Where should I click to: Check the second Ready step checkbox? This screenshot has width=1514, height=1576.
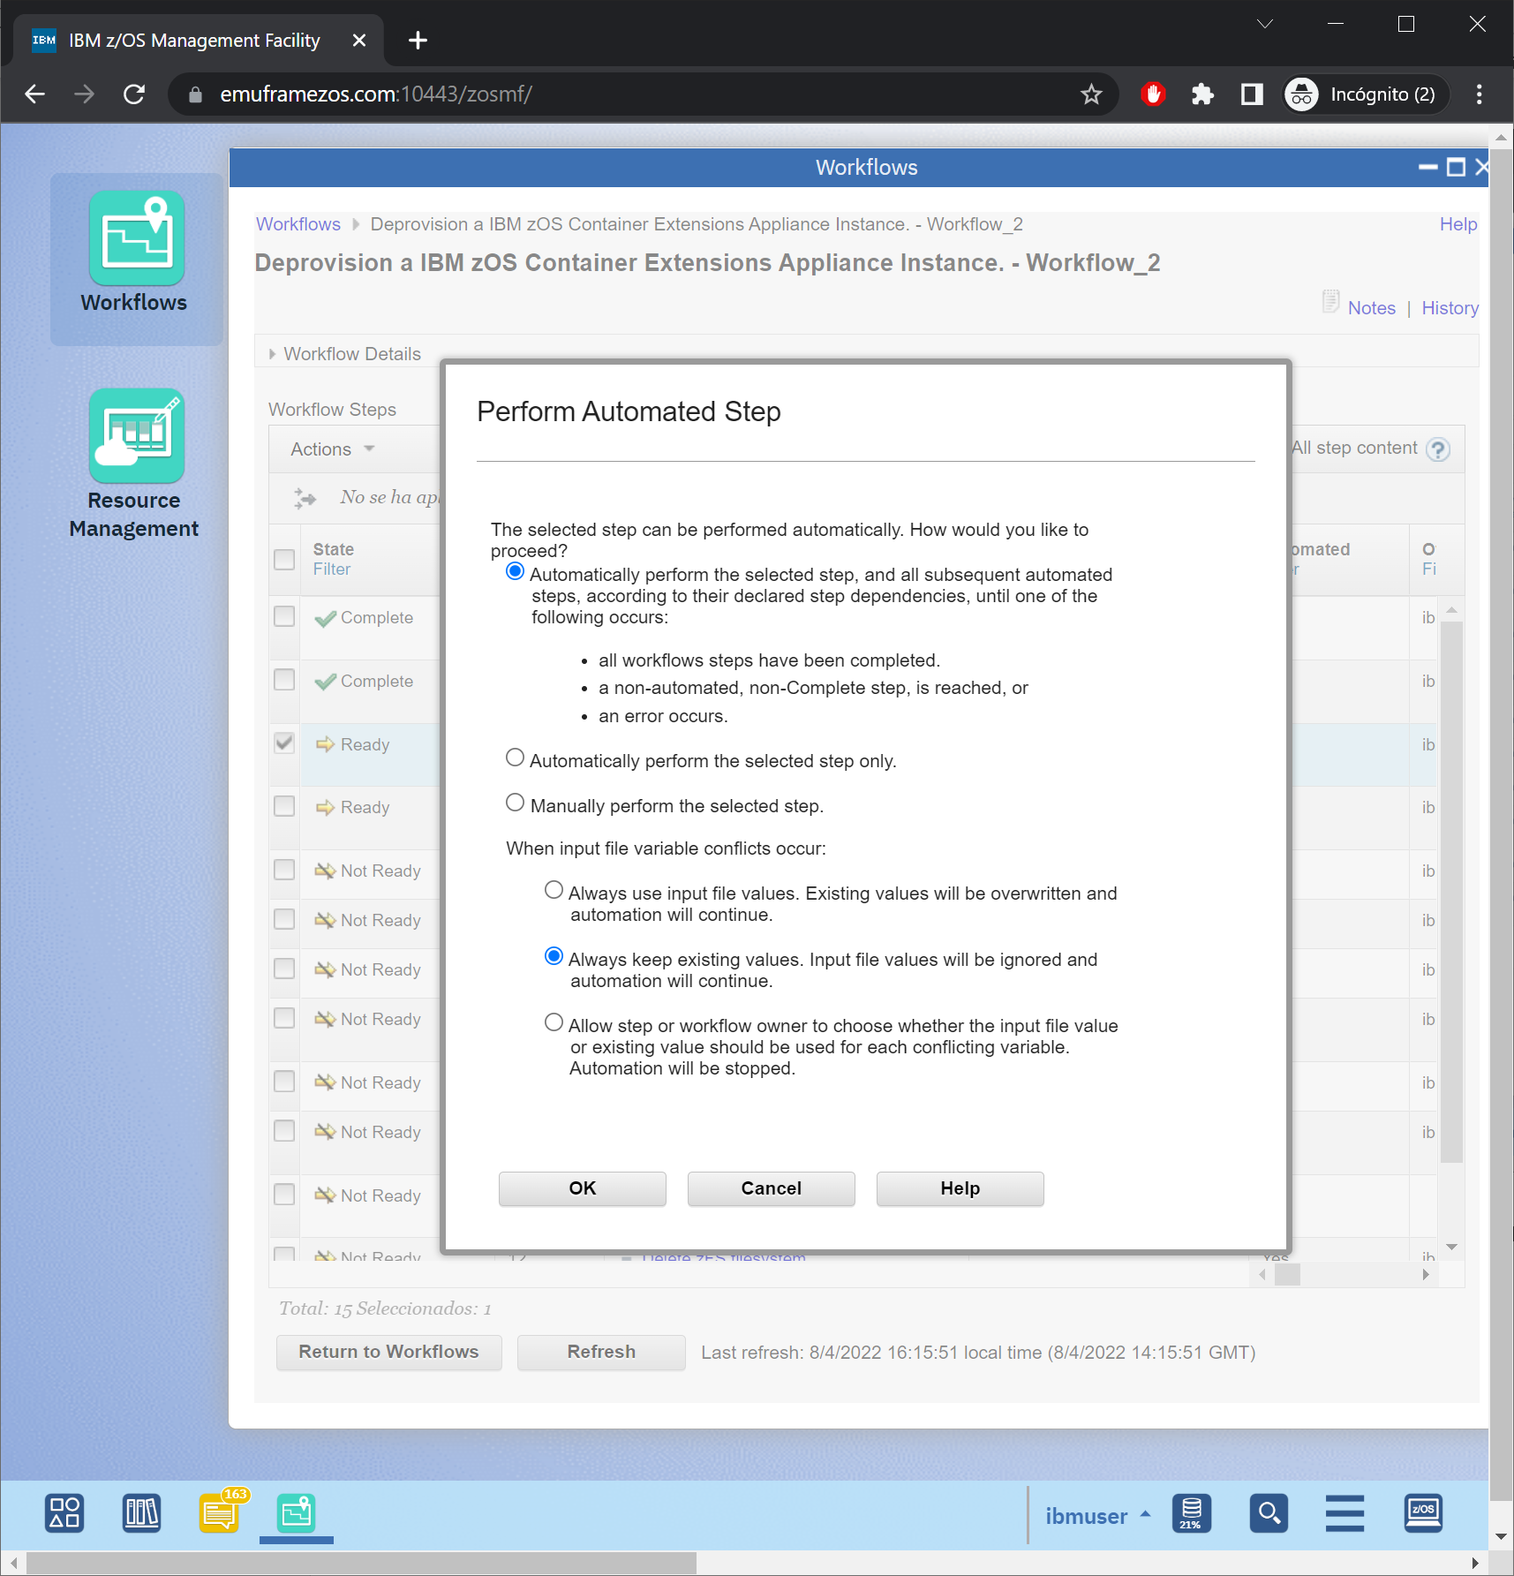pyautogui.click(x=284, y=806)
